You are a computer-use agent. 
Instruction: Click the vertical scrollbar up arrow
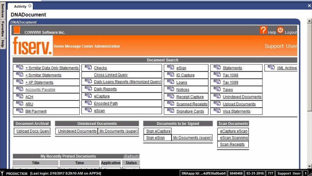pos(309,21)
